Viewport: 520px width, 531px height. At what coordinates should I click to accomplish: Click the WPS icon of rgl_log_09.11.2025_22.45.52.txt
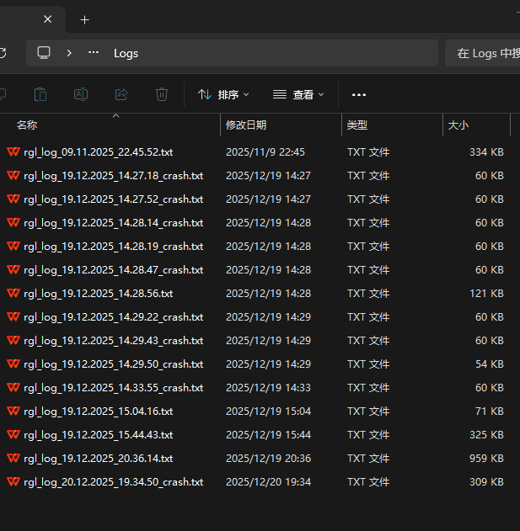point(13,152)
